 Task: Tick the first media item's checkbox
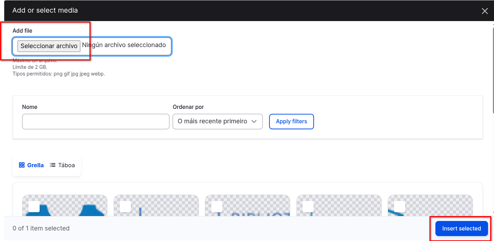point(34,207)
